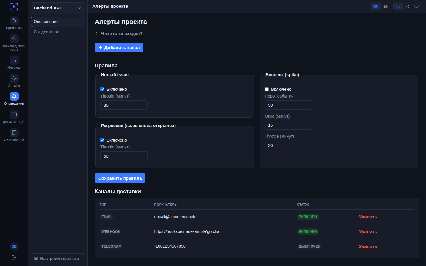Click the Каналы доставки heading
426x266 pixels.
pyautogui.click(x=118, y=192)
